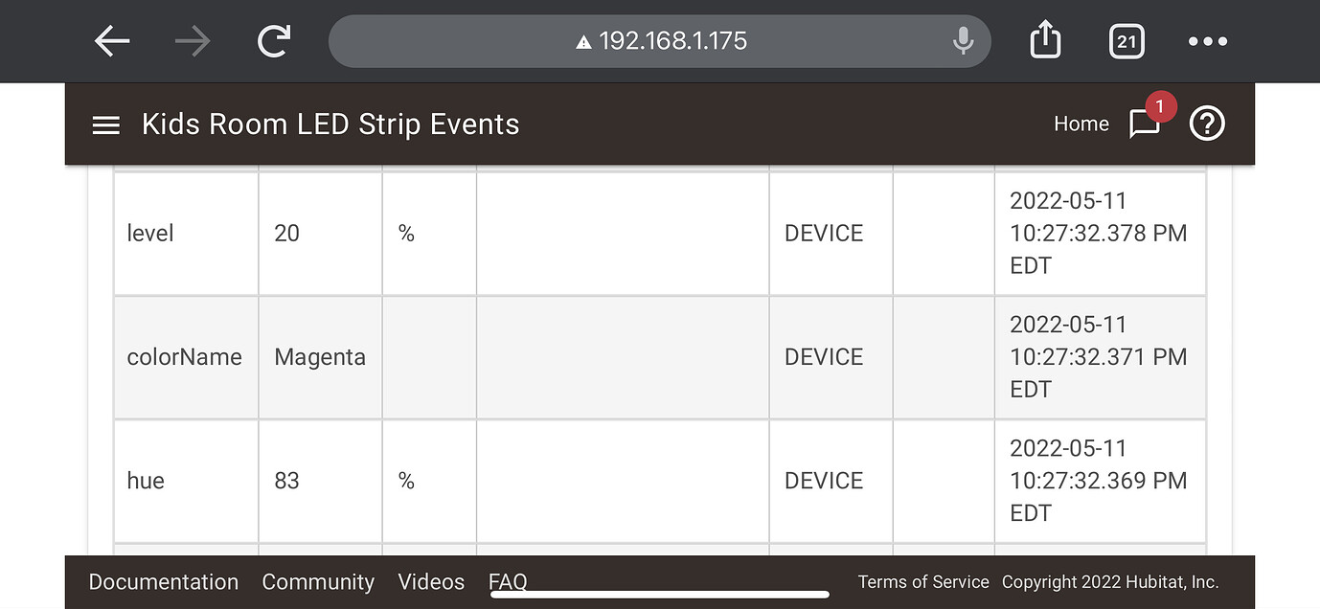The height and width of the screenshot is (609, 1320).
Task: Go to the Videos footer link
Action: [x=431, y=582]
